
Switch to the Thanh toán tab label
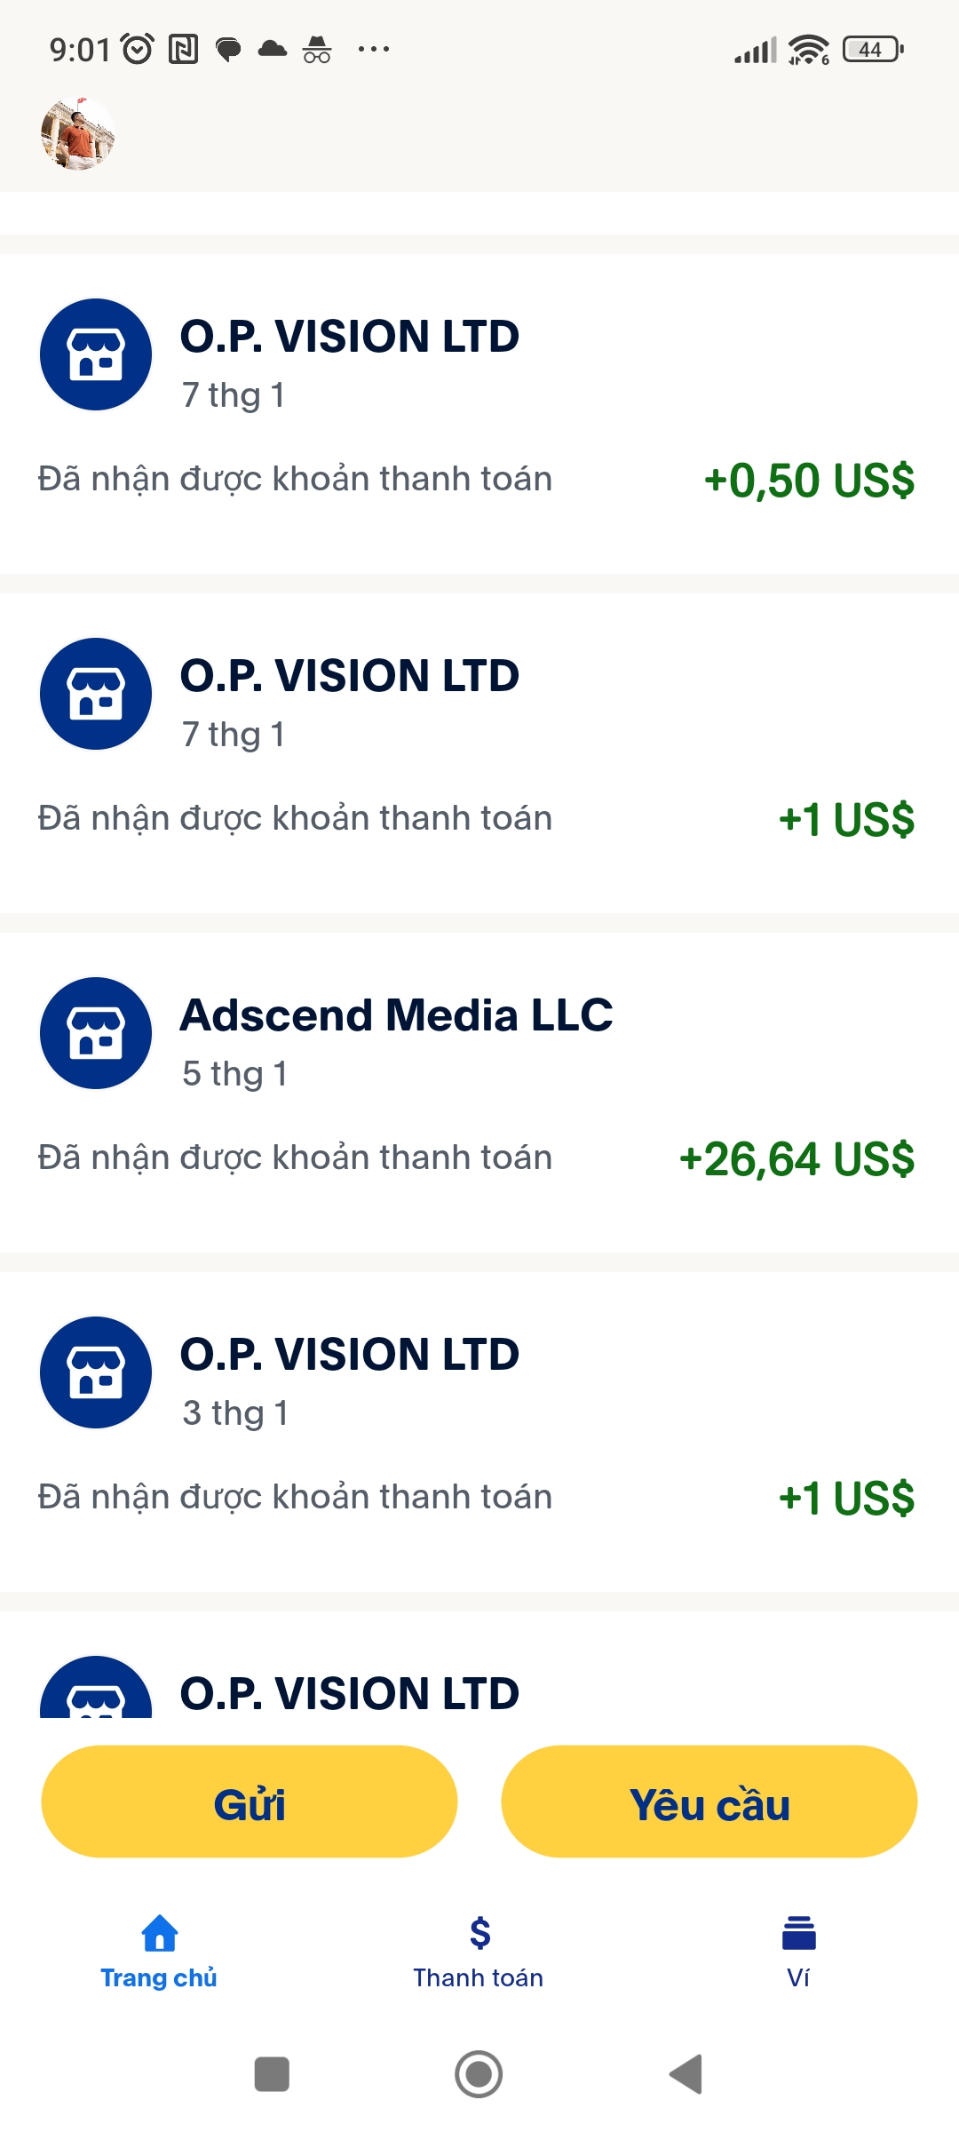479,1978
